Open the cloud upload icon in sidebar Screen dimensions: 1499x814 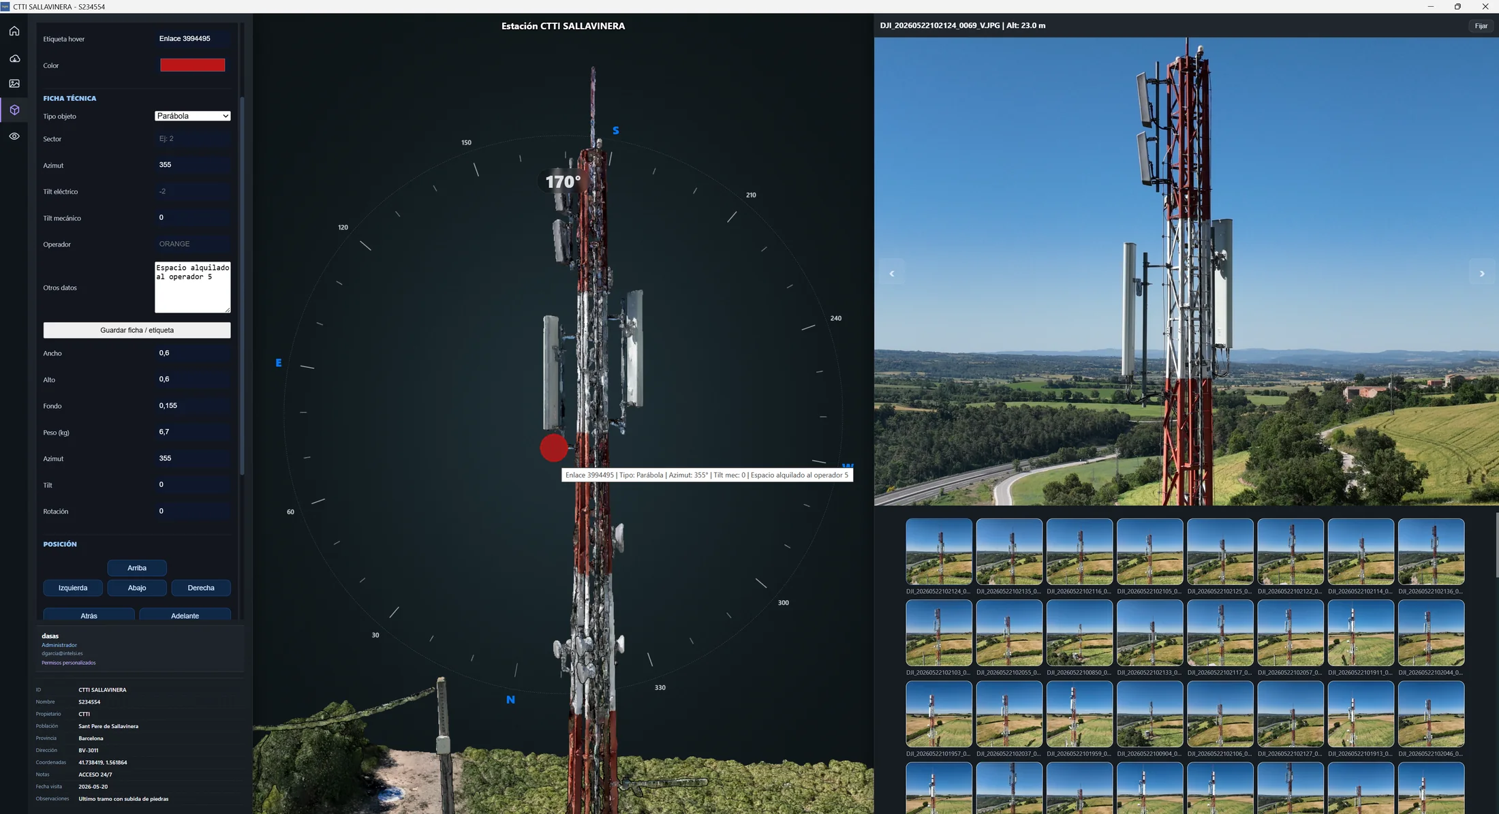tap(14, 59)
